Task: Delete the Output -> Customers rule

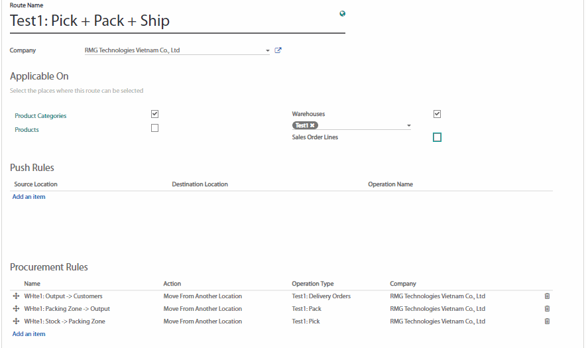Action: coord(547,296)
